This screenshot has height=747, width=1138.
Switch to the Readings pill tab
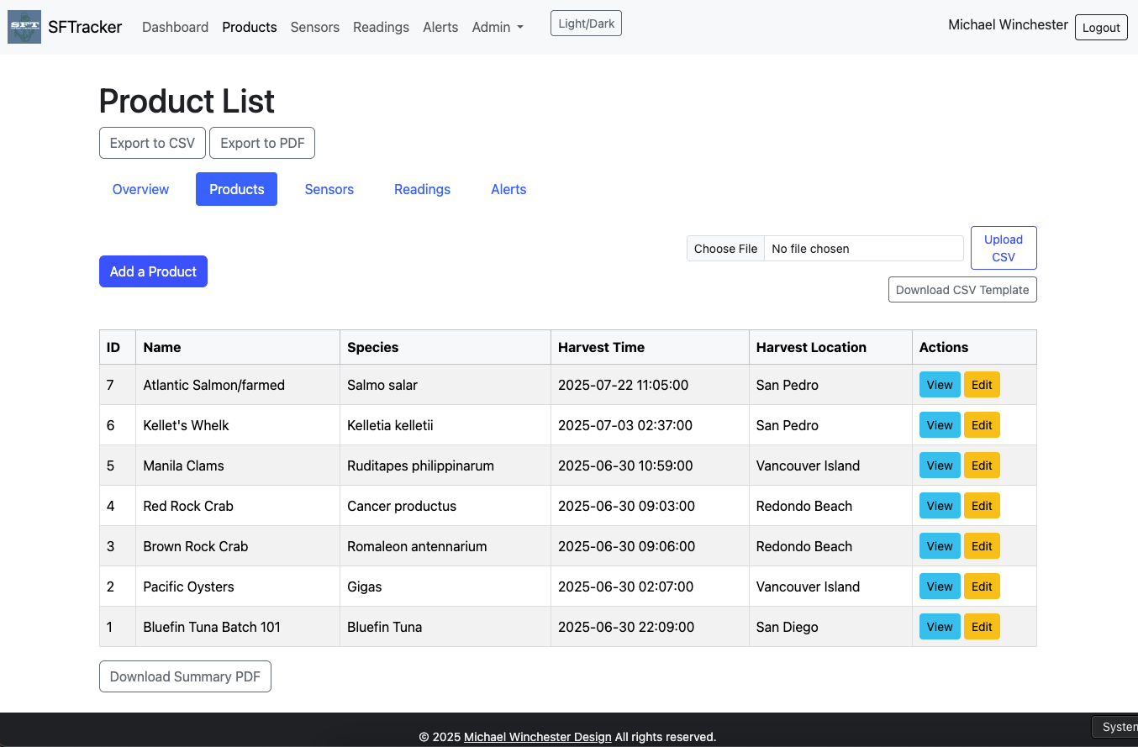422,189
